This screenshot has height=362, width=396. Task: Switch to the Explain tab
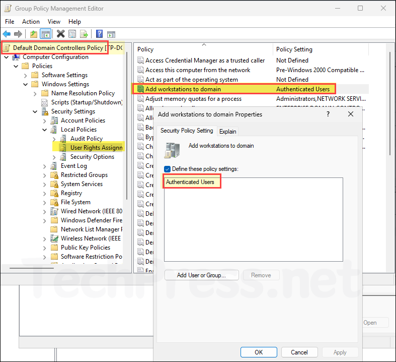coord(227,132)
